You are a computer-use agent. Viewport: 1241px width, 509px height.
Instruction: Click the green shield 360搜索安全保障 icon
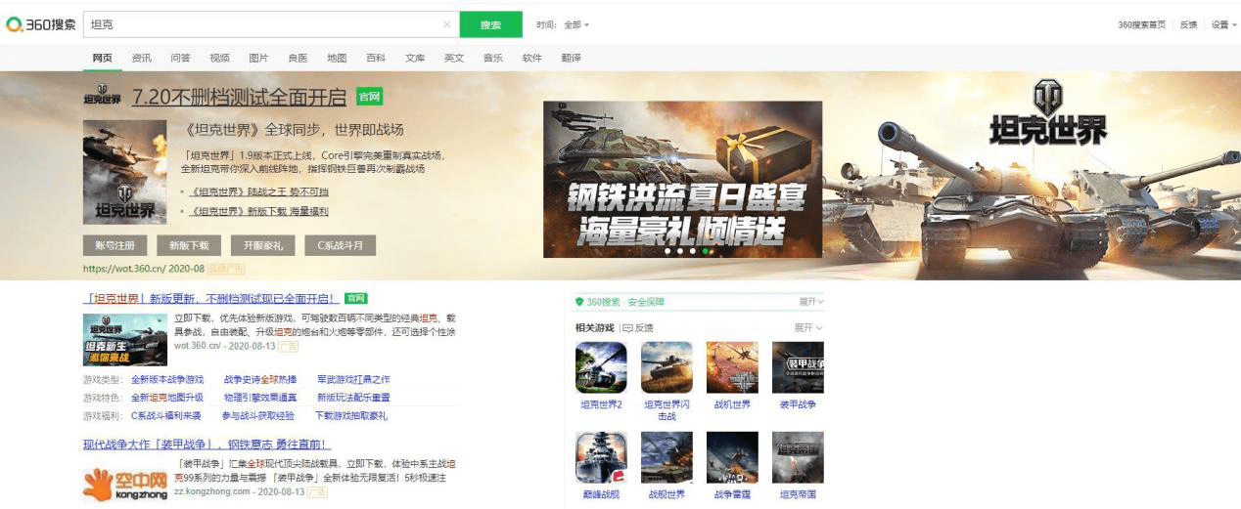[579, 302]
